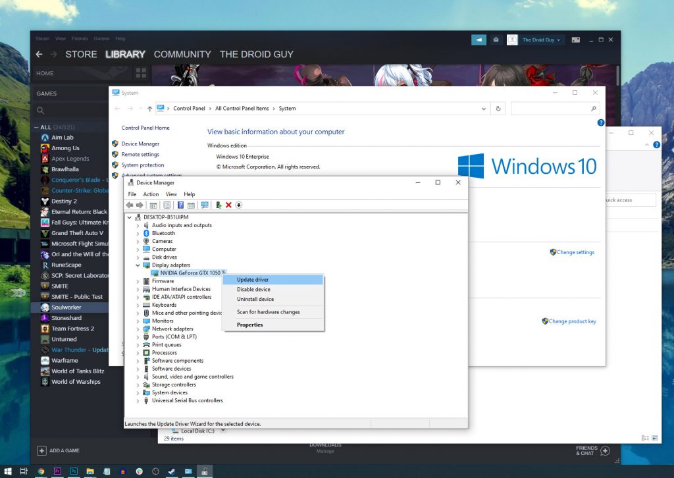Go to the Steam STORE tab
The height and width of the screenshot is (478, 674).
point(81,55)
